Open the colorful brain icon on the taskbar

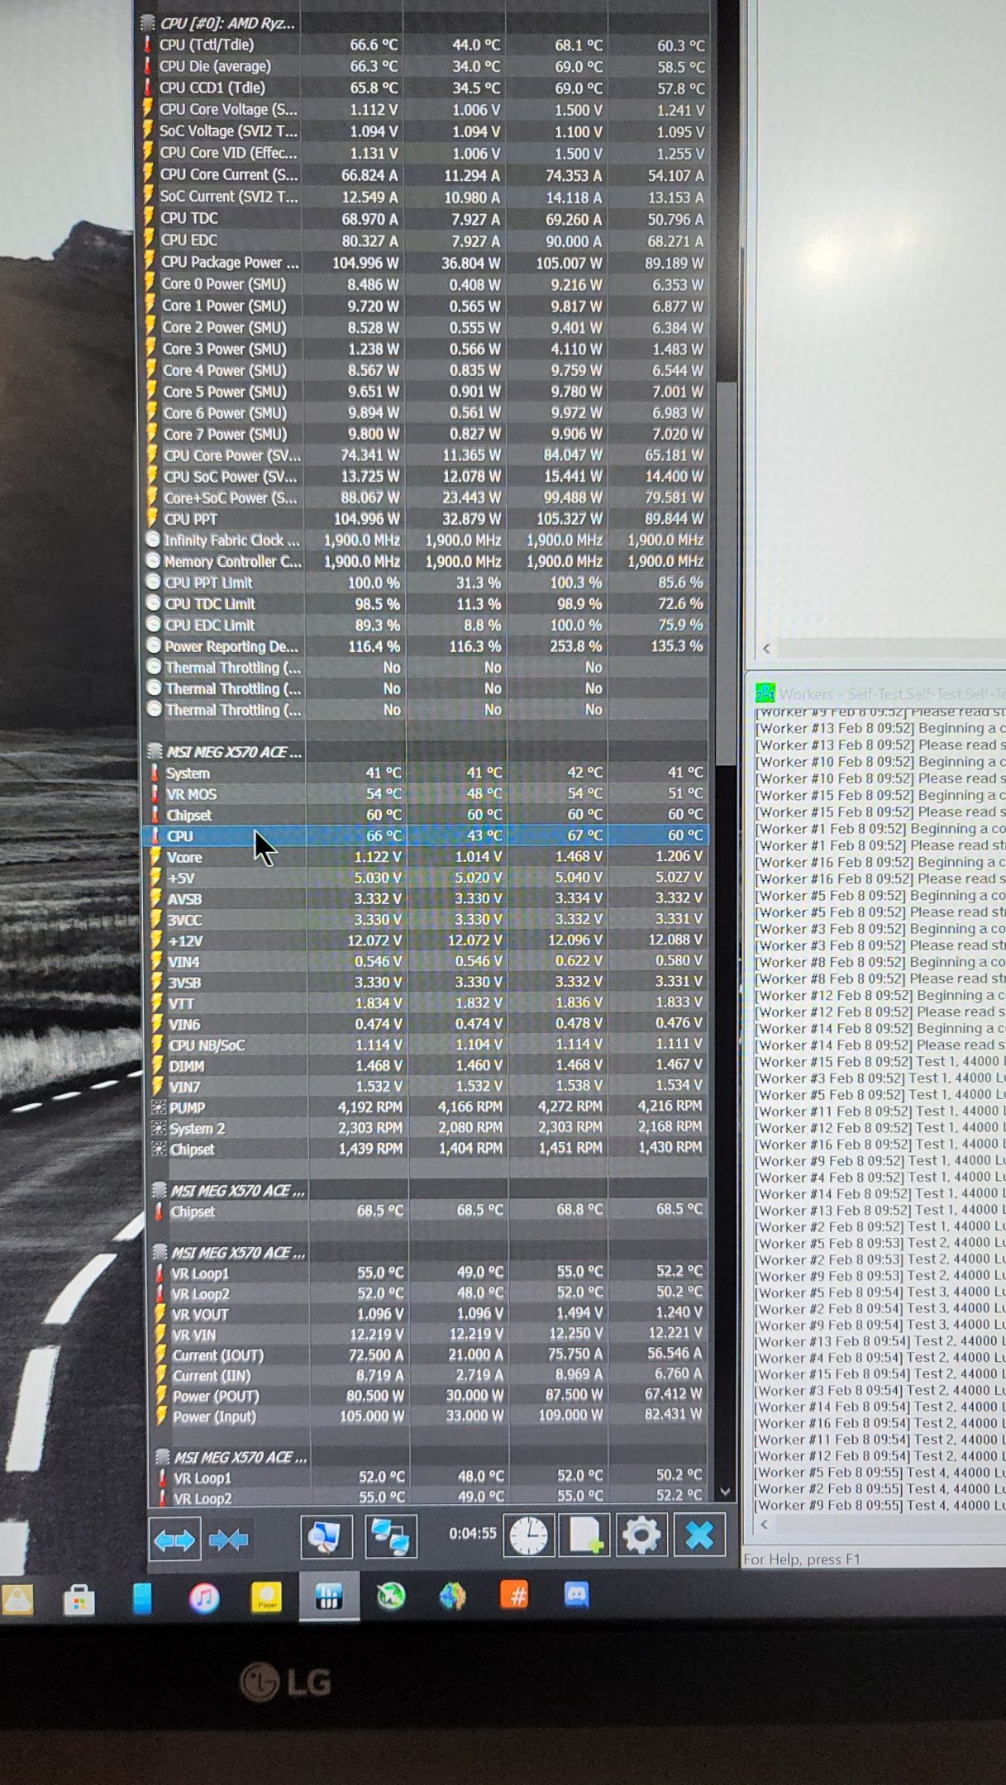452,1596
